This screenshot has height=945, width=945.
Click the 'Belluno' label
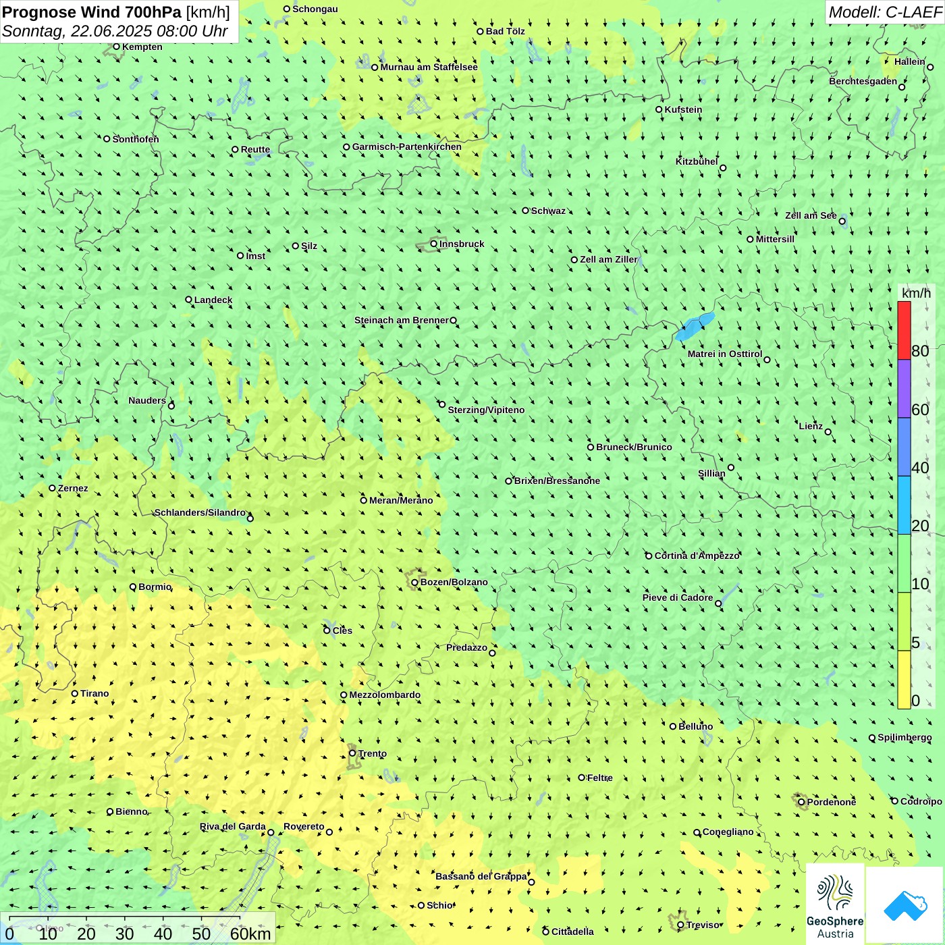[x=695, y=726]
